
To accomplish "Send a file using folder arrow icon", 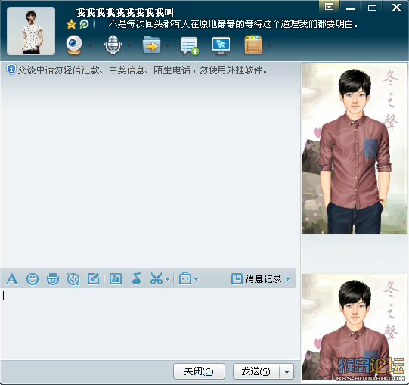I will (x=151, y=45).
